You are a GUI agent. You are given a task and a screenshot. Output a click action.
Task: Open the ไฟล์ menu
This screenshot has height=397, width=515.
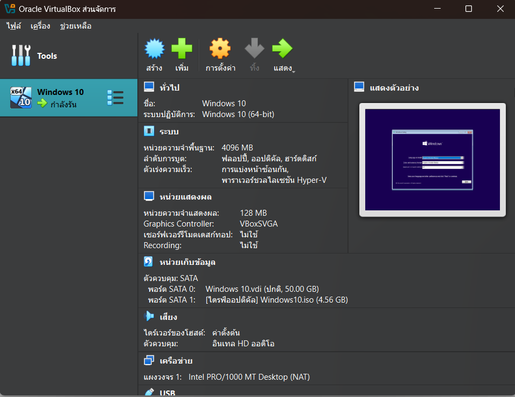(x=13, y=26)
